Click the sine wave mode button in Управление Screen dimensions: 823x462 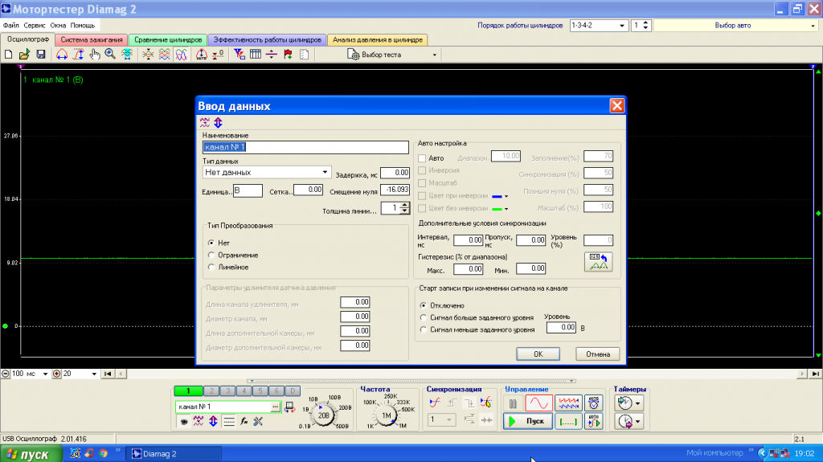[538, 403]
